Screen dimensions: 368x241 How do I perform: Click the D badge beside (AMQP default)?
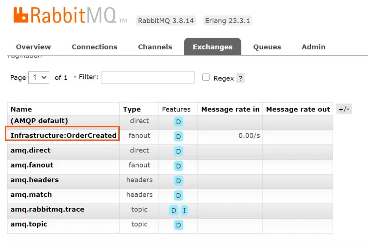coord(178,121)
